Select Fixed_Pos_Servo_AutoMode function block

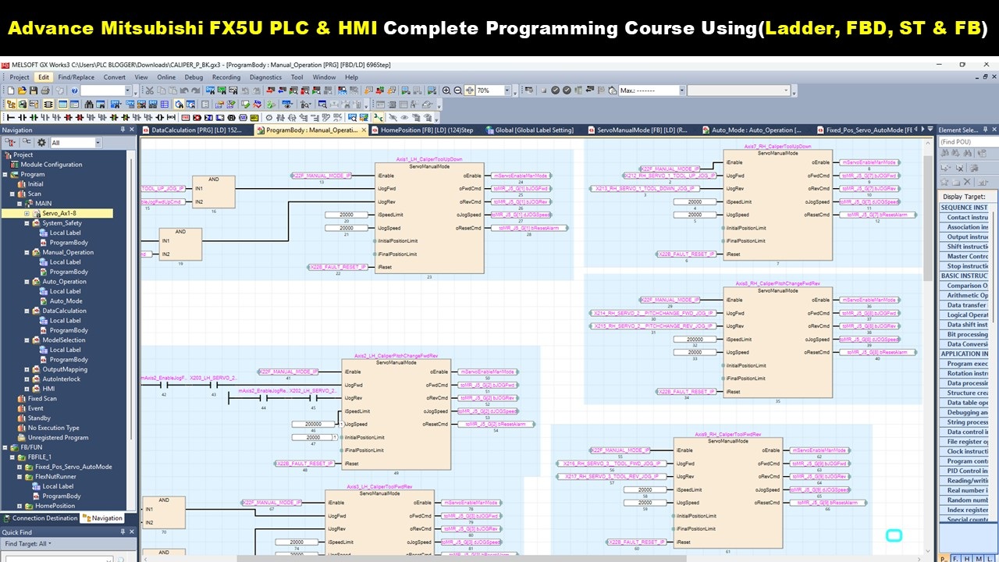pos(73,467)
